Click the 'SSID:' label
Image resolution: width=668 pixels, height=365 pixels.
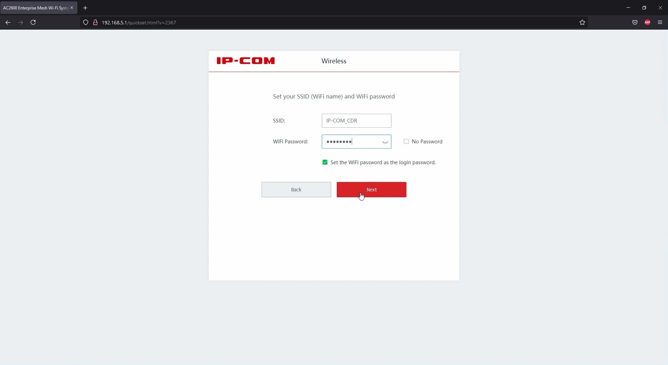[279, 121]
